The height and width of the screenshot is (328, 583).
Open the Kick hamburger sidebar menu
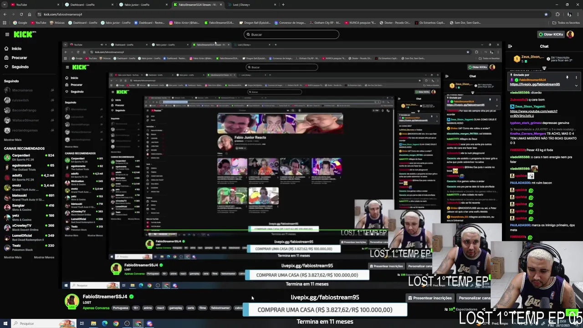click(x=7, y=34)
